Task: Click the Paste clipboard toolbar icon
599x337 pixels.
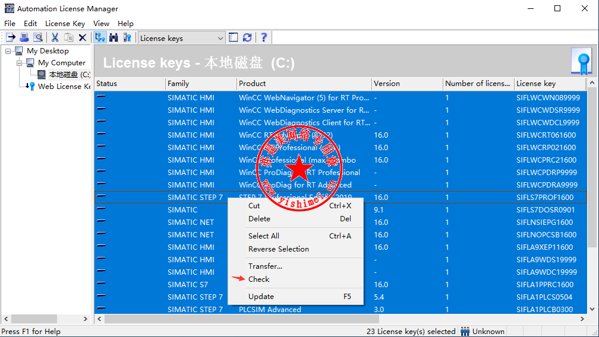Action: [x=69, y=37]
